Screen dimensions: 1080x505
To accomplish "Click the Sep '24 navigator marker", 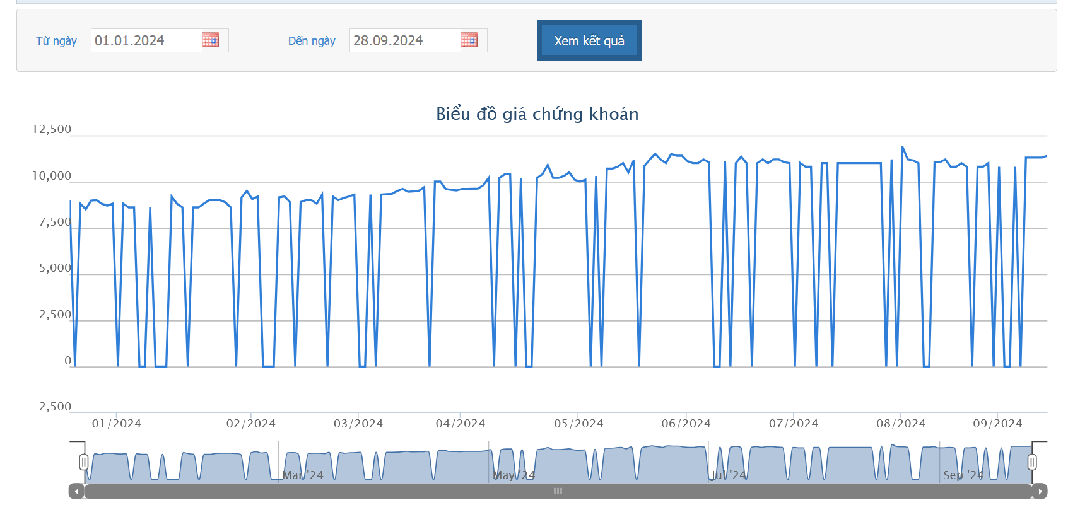I will pos(963,475).
